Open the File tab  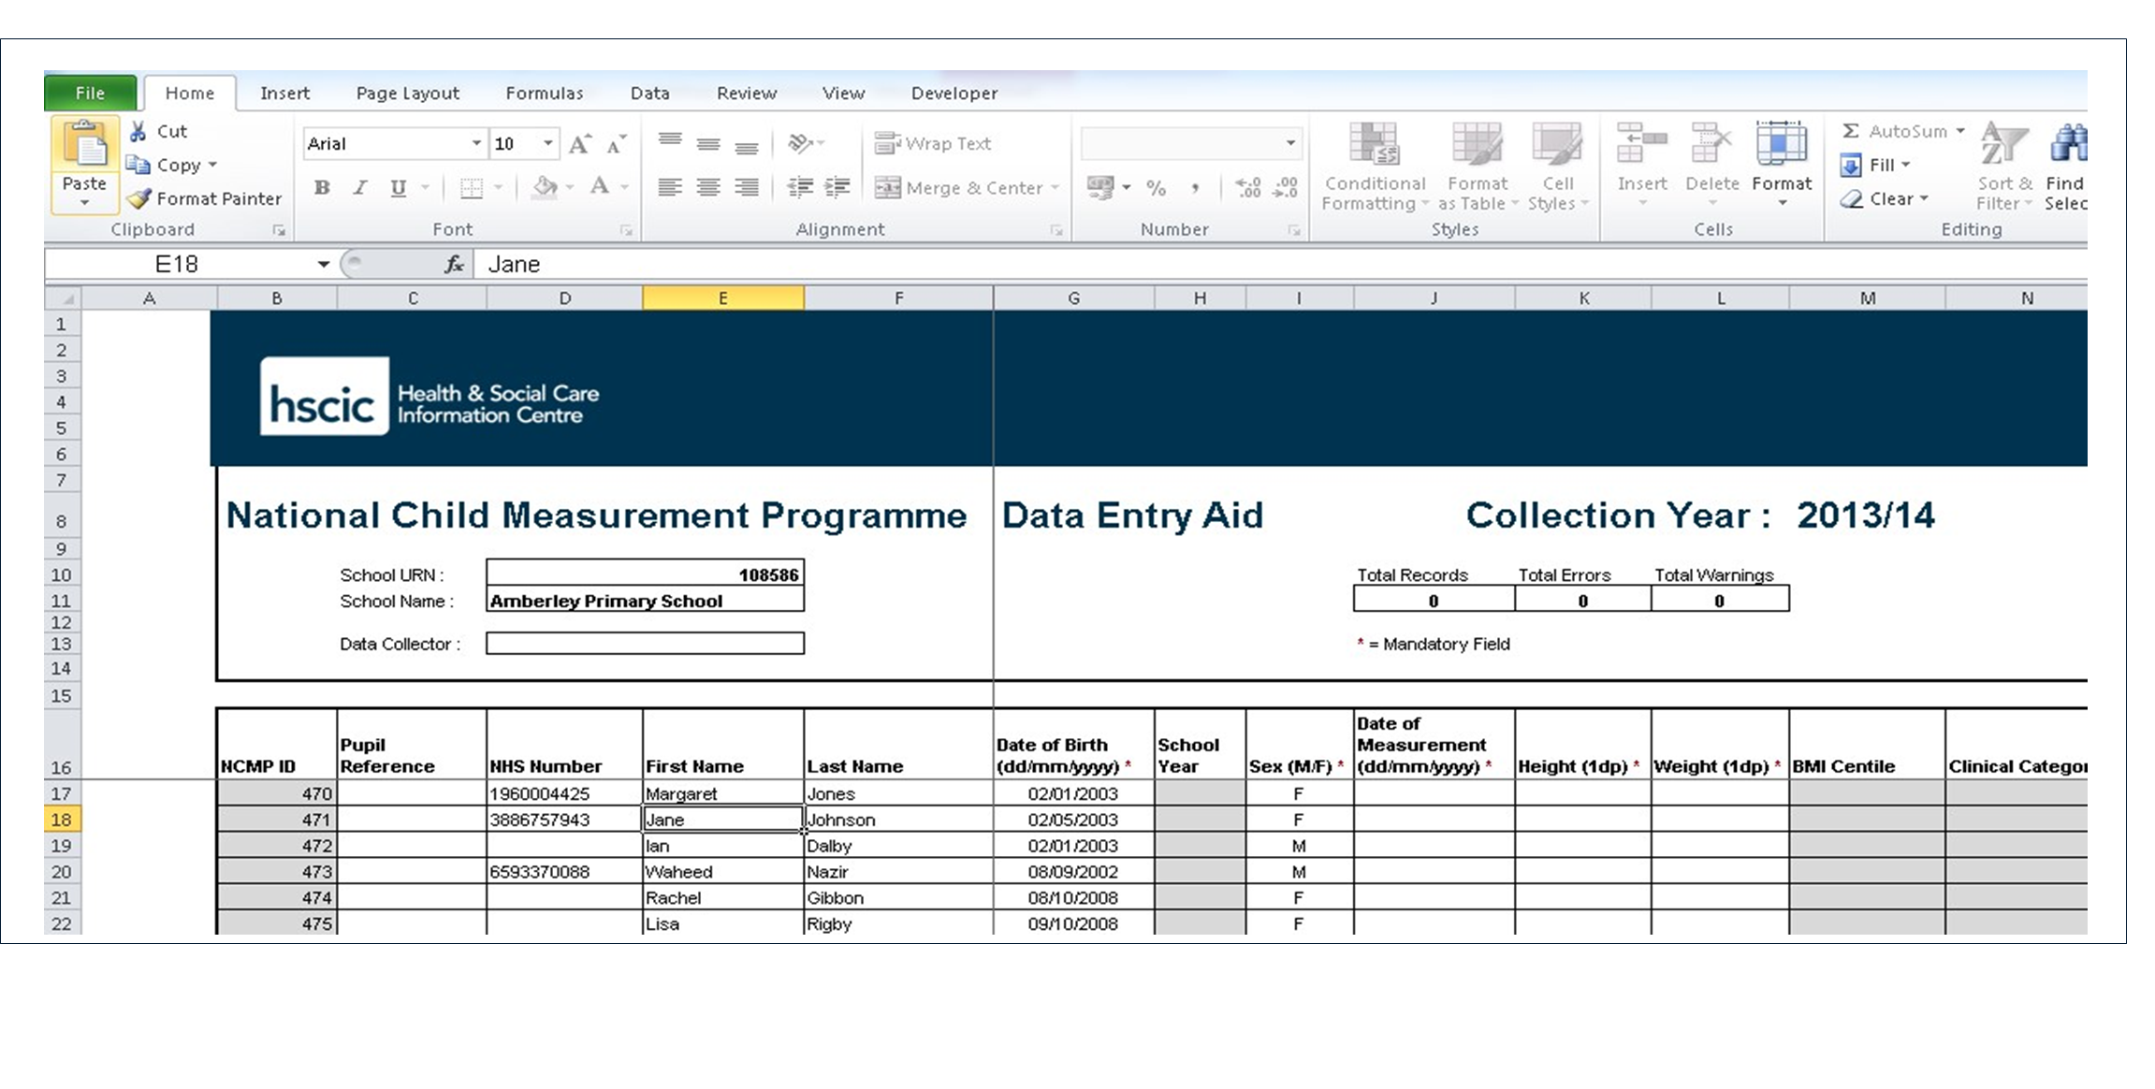click(90, 93)
